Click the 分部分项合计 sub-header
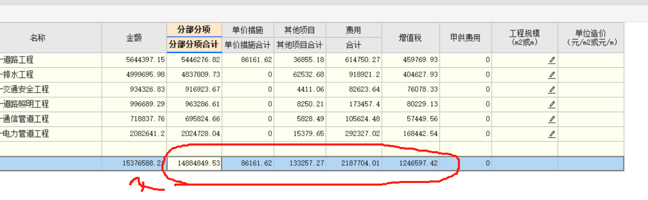648x200 pixels. tap(194, 45)
